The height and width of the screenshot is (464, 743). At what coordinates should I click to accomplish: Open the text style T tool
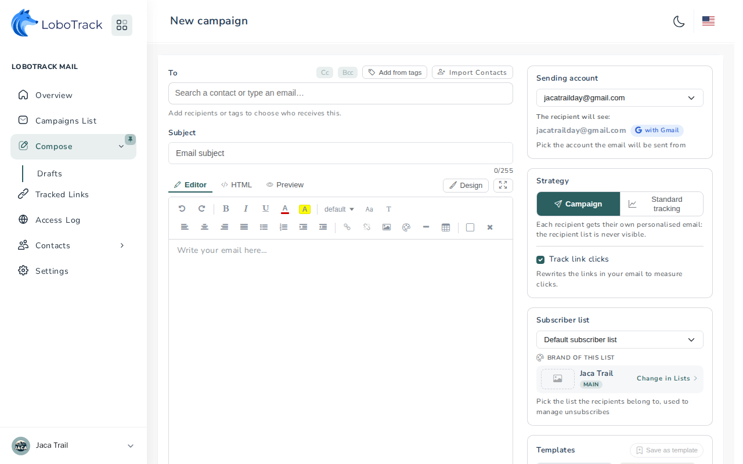(389, 209)
